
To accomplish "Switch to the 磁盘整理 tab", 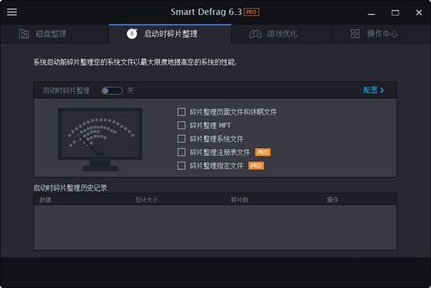I will [54, 34].
